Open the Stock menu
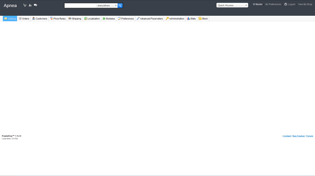The height and width of the screenshot is (176, 315). point(203,18)
